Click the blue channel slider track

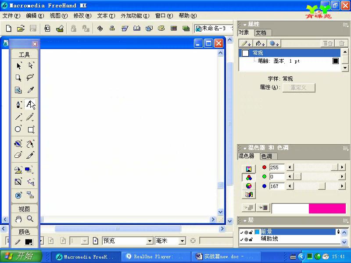coord(316,186)
